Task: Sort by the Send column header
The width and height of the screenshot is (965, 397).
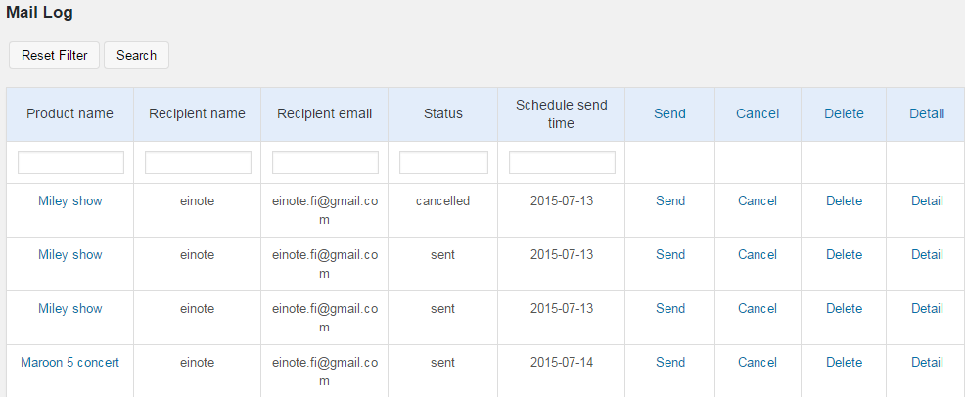Action: click(x=669, y=113)
